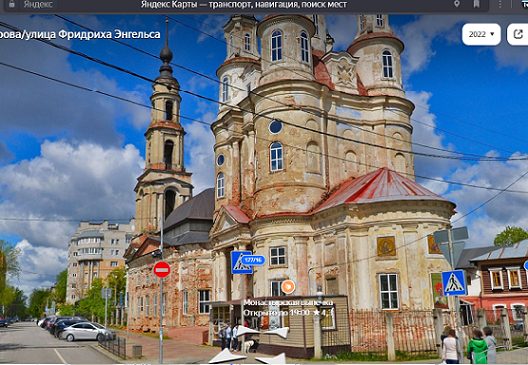Screen dimensions: 528x365
Task: Click the upper left-pointing panorama navigation arrow
Action: point(246,331)
